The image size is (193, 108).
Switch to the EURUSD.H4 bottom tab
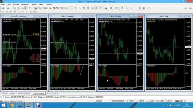click(x=51, y=93)
